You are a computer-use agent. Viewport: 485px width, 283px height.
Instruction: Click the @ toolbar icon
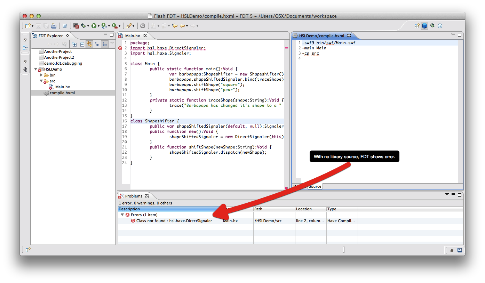pyautogui.click(x=65, y=26)
